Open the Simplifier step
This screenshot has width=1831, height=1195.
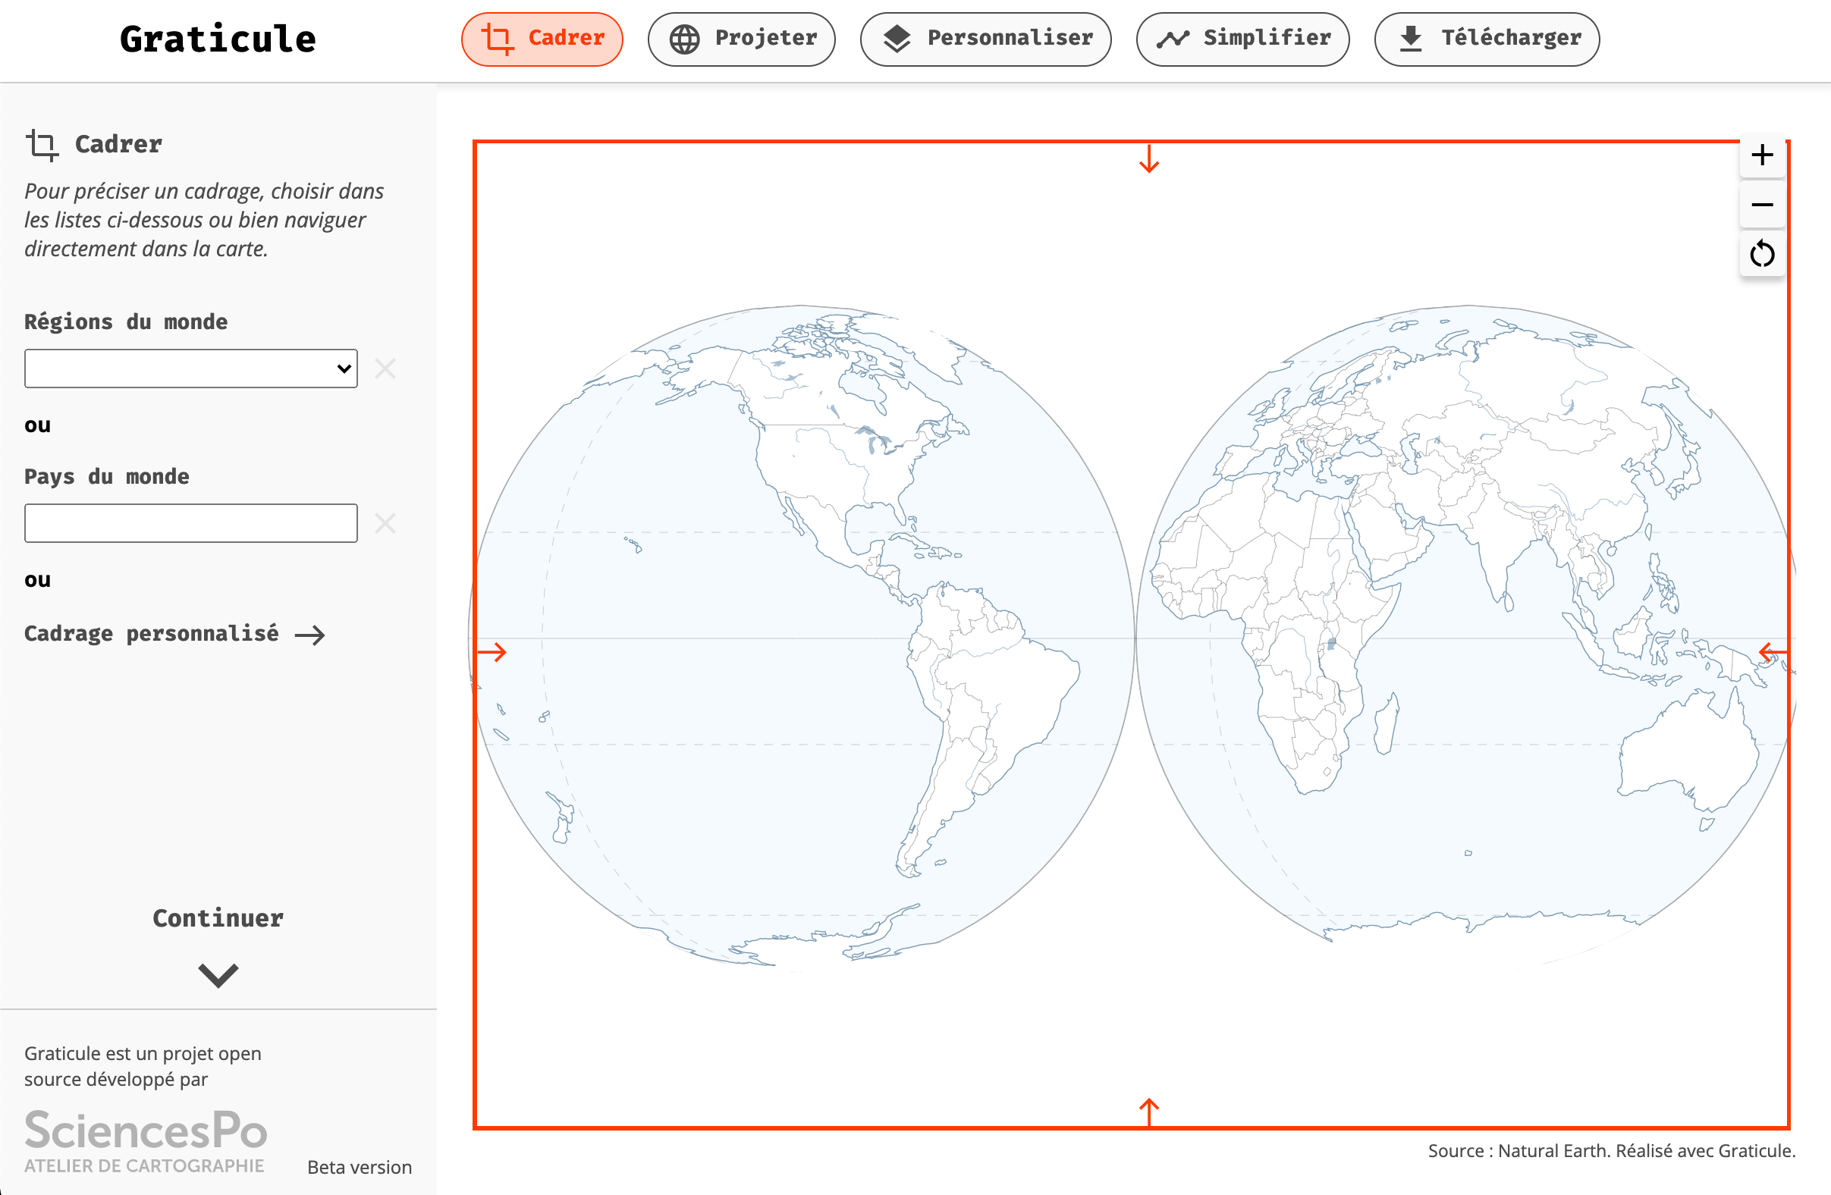click(1242, 39)
